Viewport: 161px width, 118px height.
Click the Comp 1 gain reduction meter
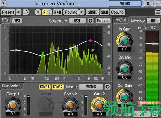[28, 105]
